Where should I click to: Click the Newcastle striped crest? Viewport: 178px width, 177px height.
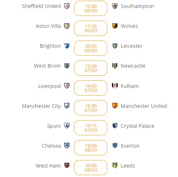tap(115, 66)
